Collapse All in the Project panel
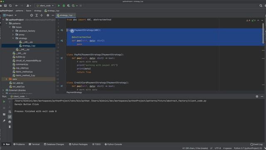Image resolution: width=266 pixels, height=150 pixels. (42, 15)
